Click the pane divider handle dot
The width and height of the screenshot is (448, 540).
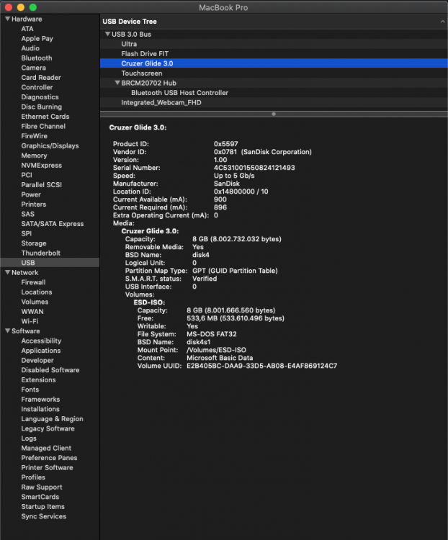pyautogui.click(x=273, y=114)
